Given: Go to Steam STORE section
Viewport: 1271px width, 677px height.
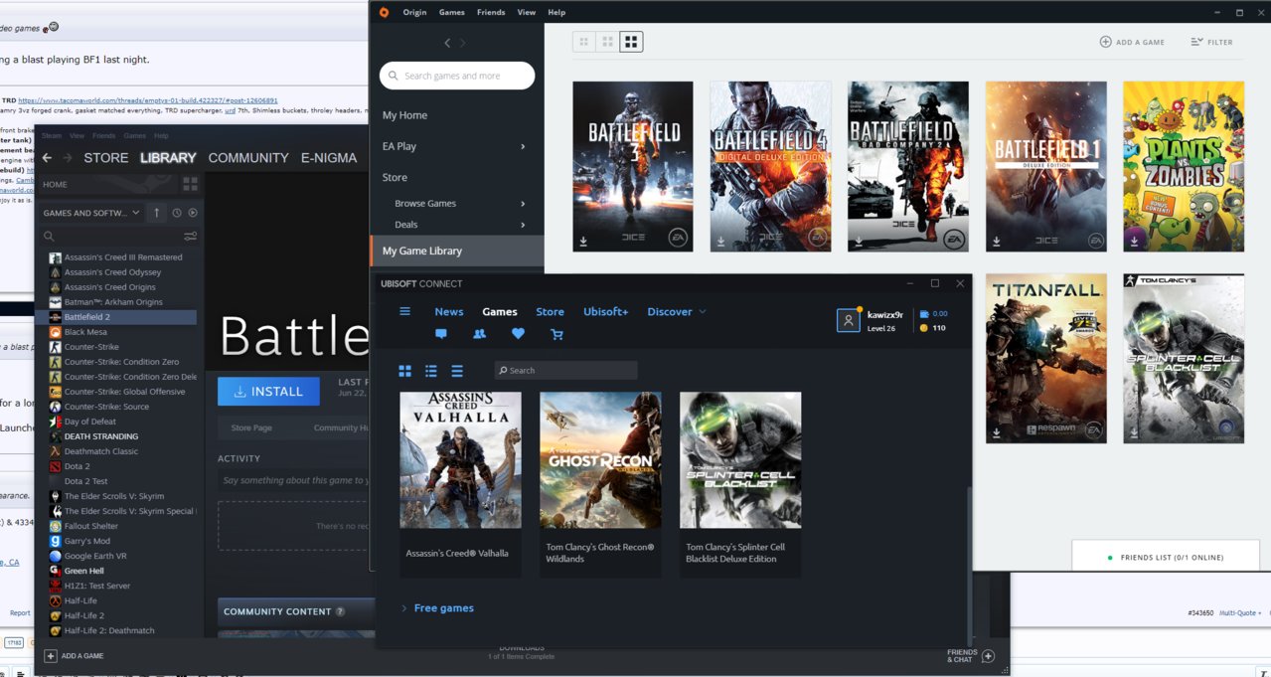Looking at the screenshot, I should [x=106, y=158].
